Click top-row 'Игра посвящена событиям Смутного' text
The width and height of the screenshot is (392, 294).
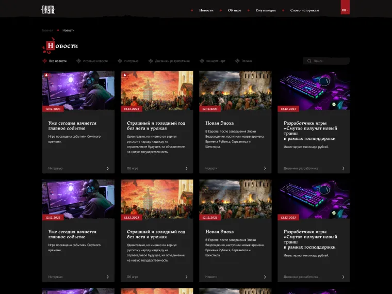click(74, 137)
